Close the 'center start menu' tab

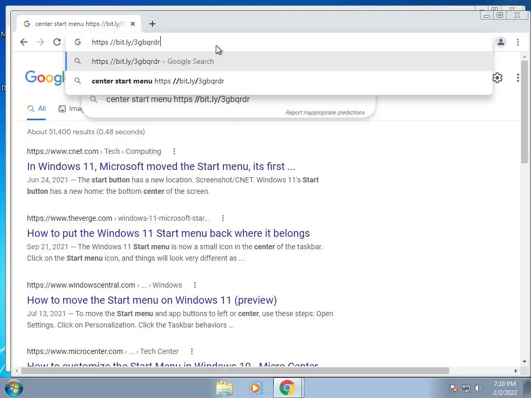pos(133,24)
